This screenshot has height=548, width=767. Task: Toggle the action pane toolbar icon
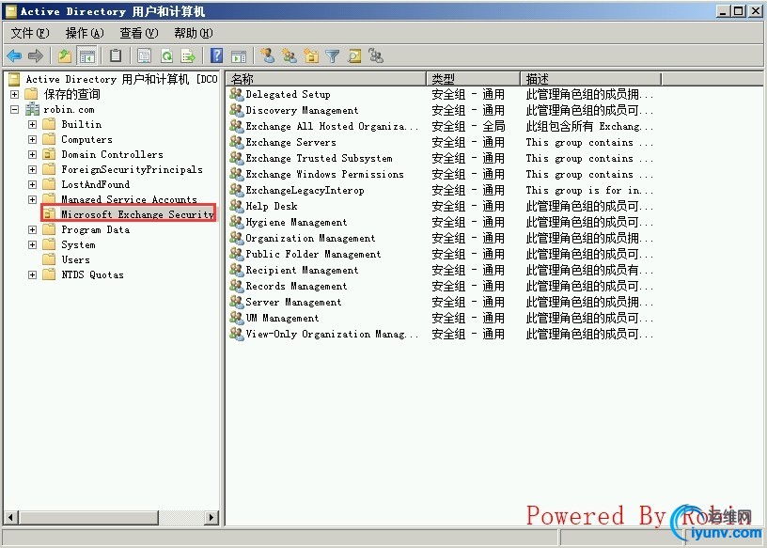click(238, 55)
